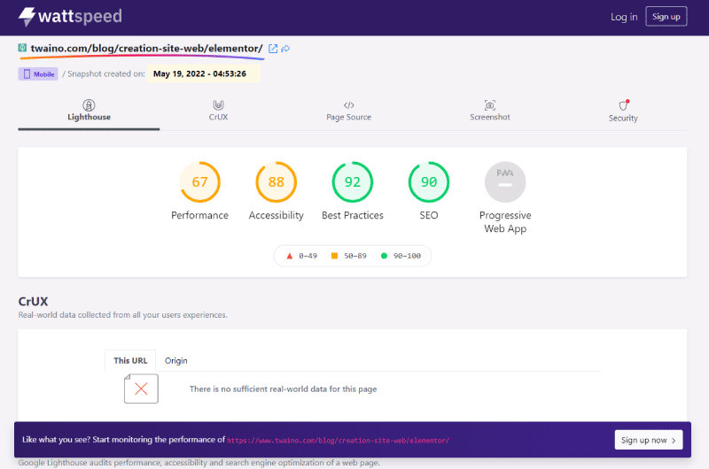This screenshot has width=709, height=469.
Task: Click the snapshot date May 19, 2022
Action: click(200, 73)
